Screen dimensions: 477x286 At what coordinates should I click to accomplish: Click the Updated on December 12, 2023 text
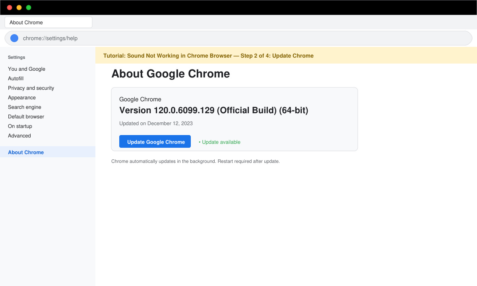pyautogui.click(x=156, y=123)
